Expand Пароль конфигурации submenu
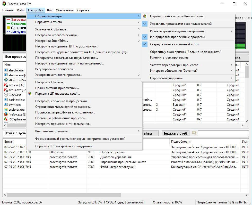 point(188,78)
